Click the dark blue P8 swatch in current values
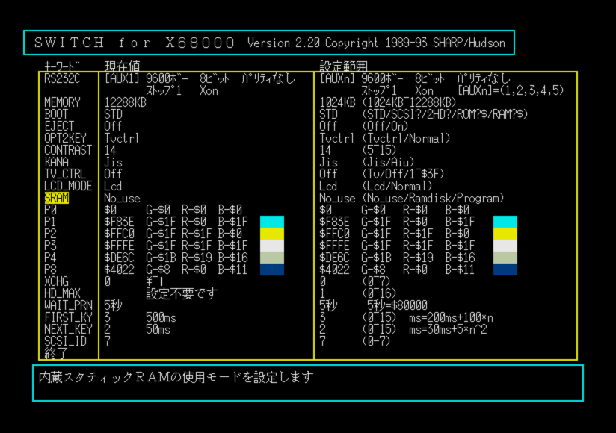The width and height of the screenshot is (616, 433). click(272, 270)
